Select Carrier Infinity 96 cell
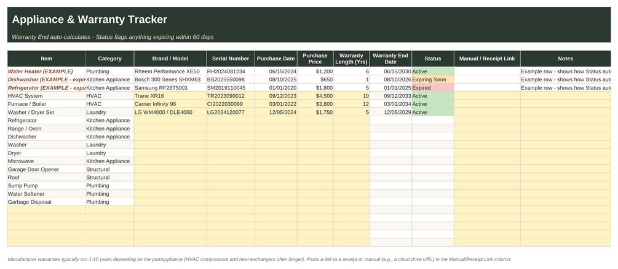The image size is (618, 269). point(170,104)
